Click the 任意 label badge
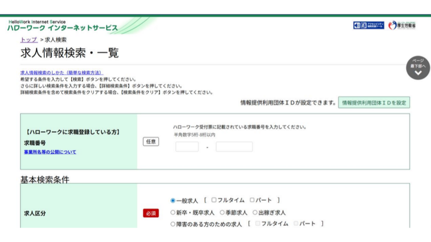Viewport: 431px width, 242px height. point(151,141)
